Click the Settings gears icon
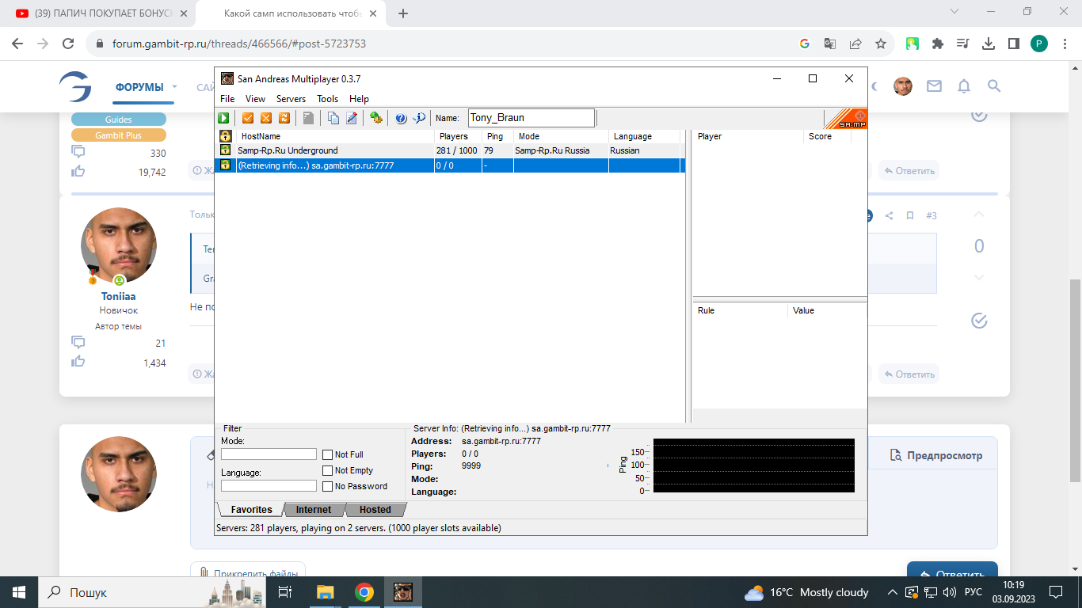 tap(376, 118)
